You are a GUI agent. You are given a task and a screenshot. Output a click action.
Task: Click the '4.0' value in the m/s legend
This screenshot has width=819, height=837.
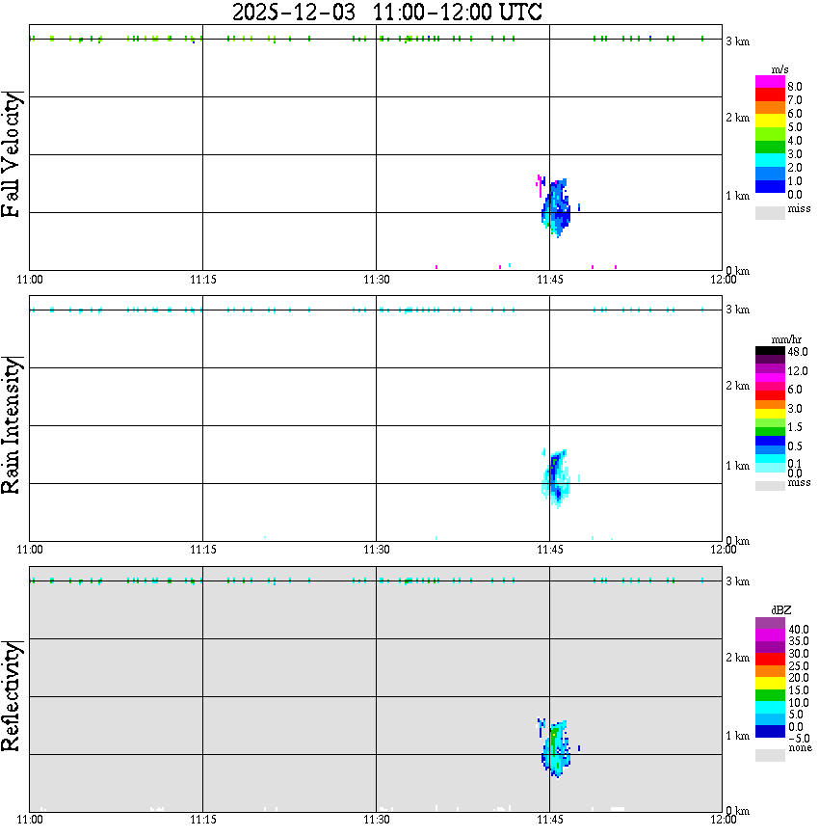tap(795, 141)
